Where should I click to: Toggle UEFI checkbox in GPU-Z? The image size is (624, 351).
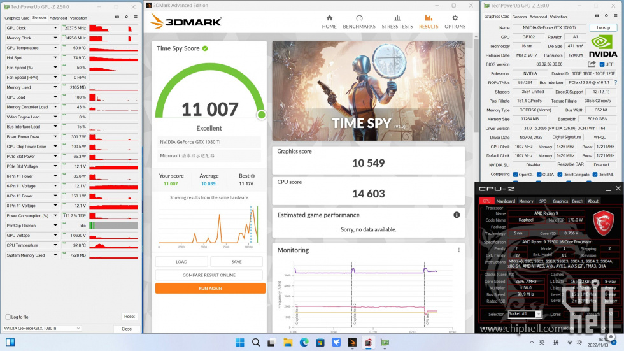602,64
